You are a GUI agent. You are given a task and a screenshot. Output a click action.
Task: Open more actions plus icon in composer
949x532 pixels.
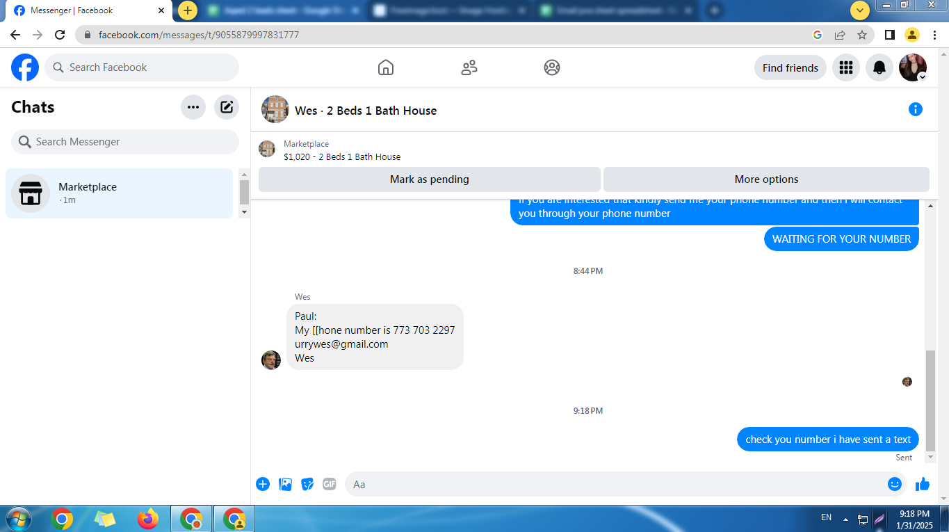(x=263, y=484)
